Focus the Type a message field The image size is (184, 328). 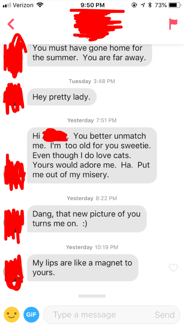click(112, 315)
